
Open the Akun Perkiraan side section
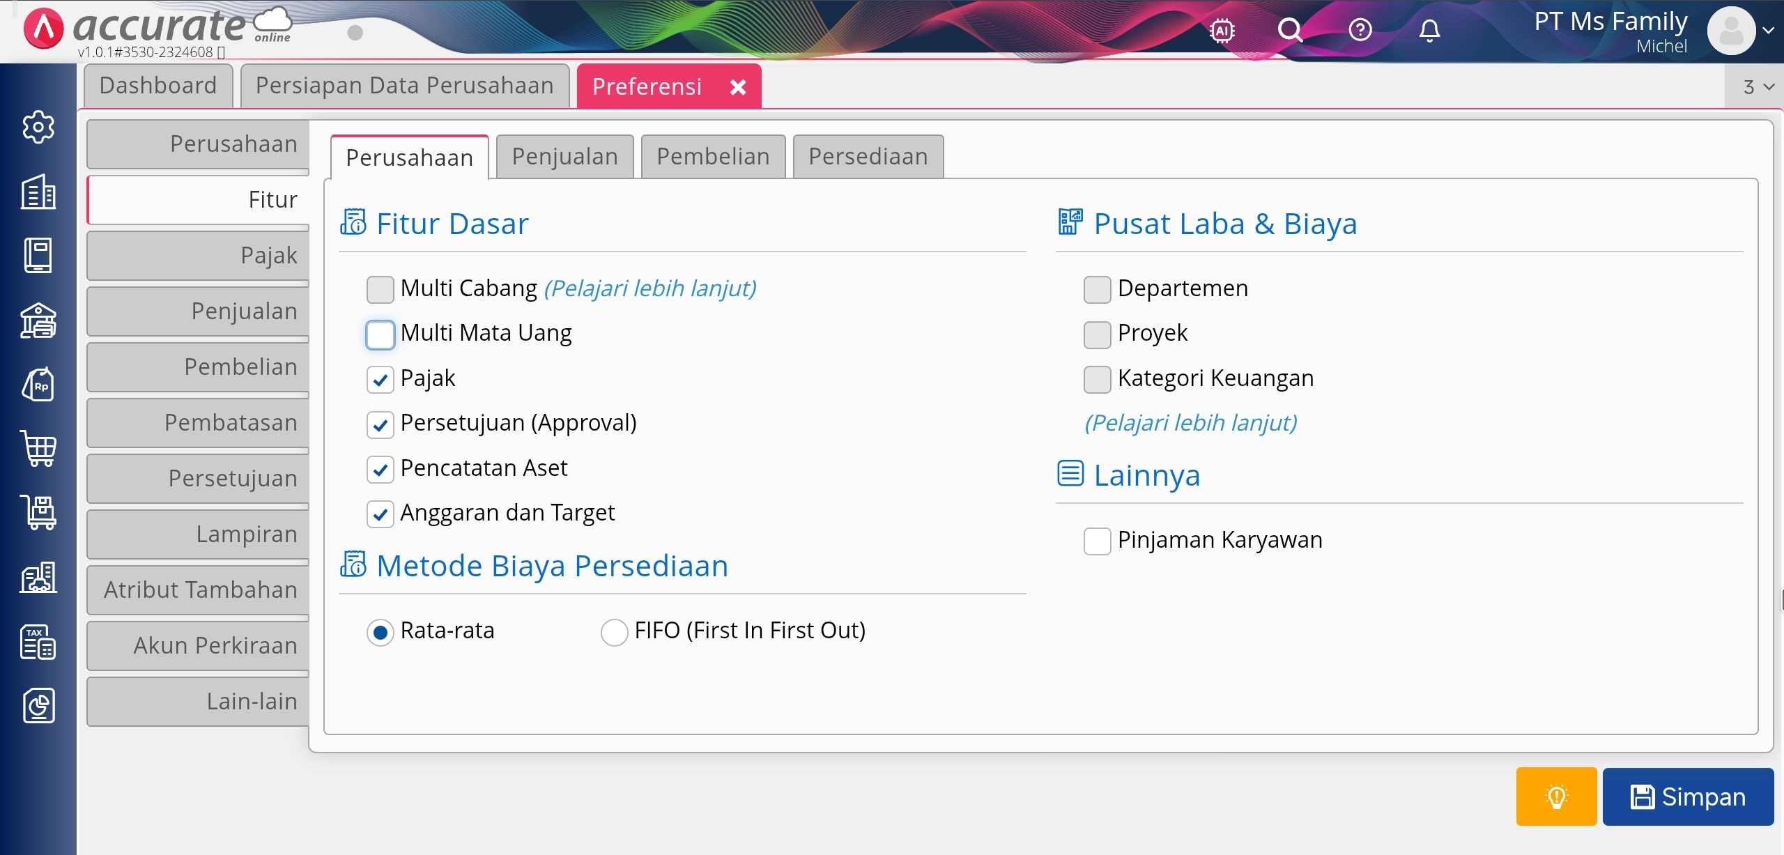point(199,645)
